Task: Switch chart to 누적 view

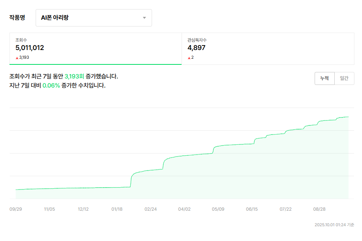Action: (x=324, y=78)
